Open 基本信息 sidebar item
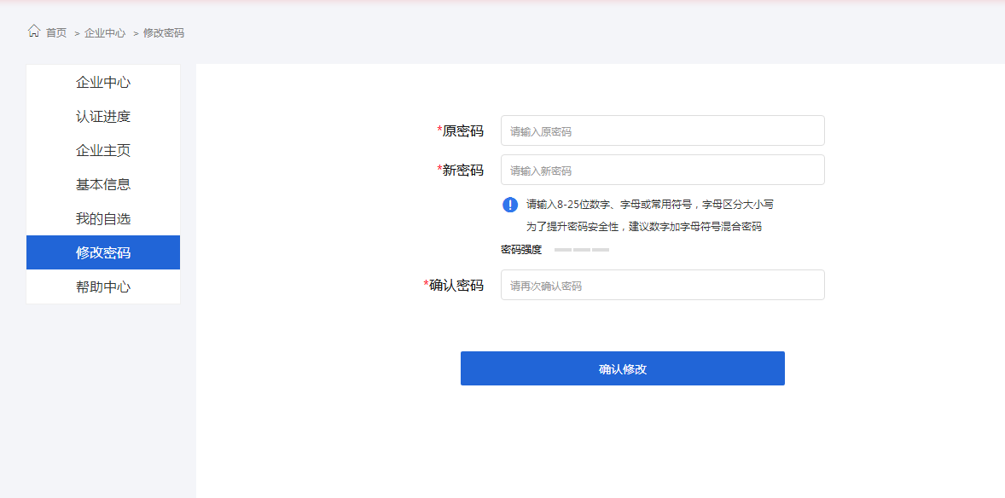The width and height of the screenshot is (1005, 498). point(103,185)
